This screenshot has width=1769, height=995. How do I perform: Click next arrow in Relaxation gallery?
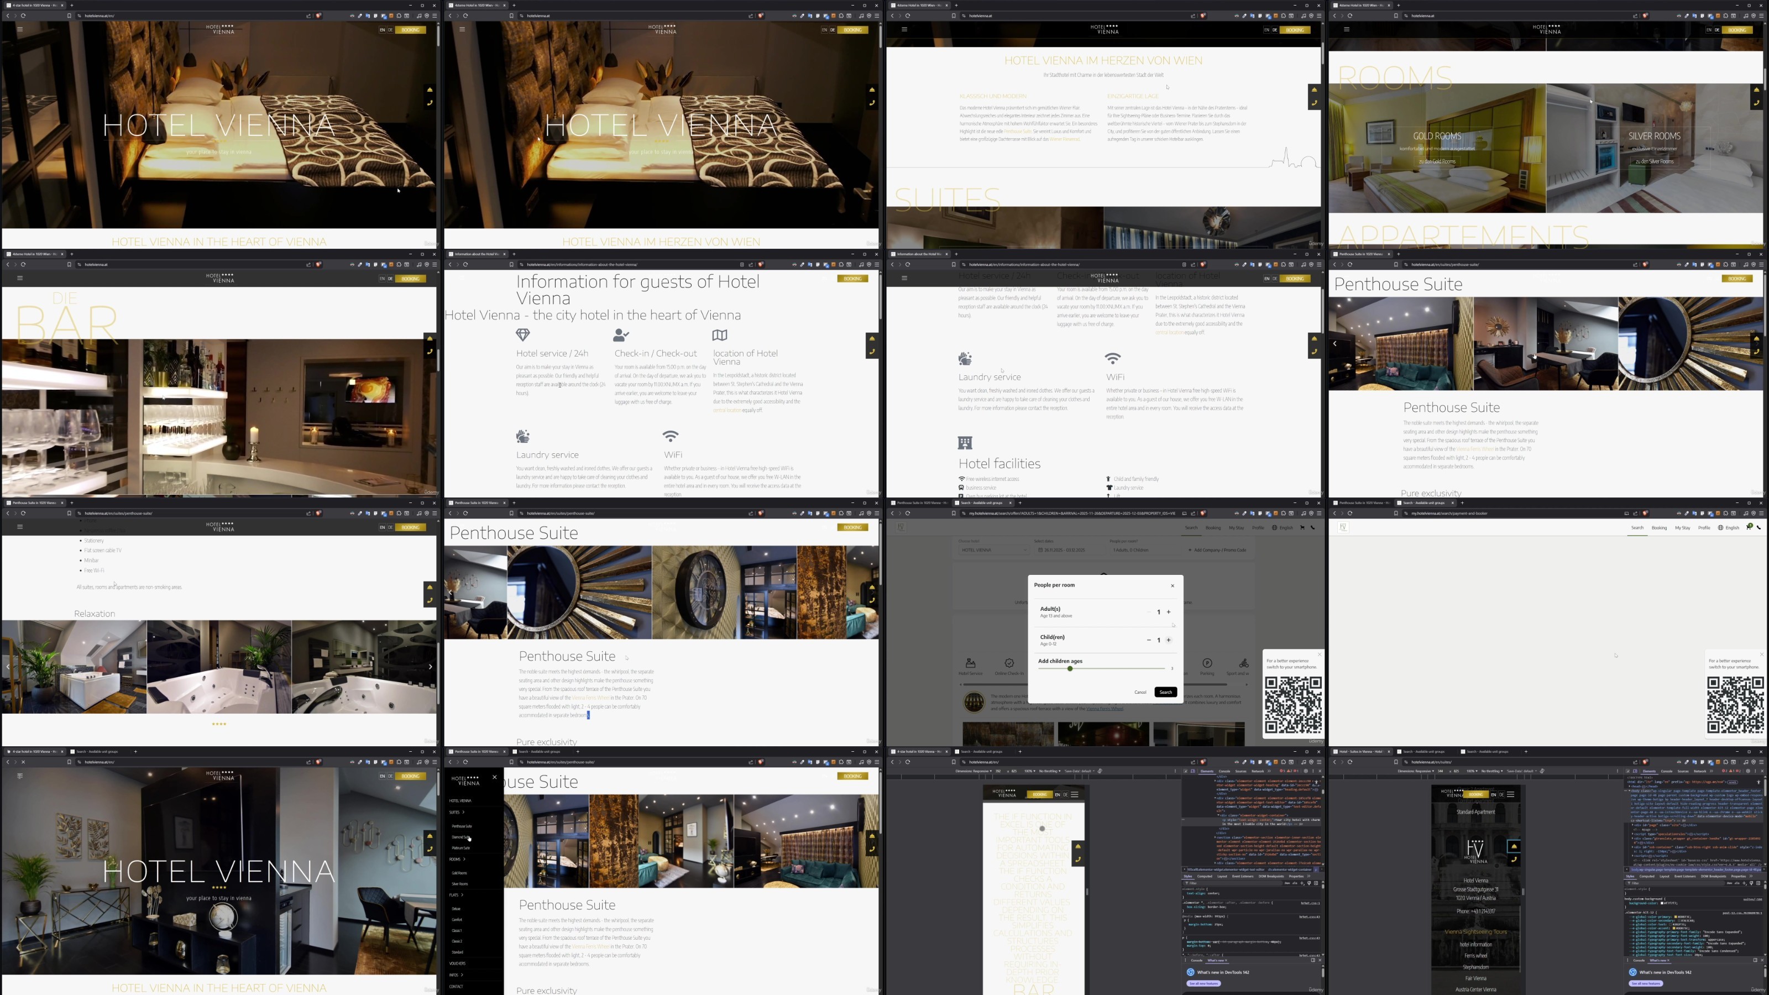coord(430,667)
